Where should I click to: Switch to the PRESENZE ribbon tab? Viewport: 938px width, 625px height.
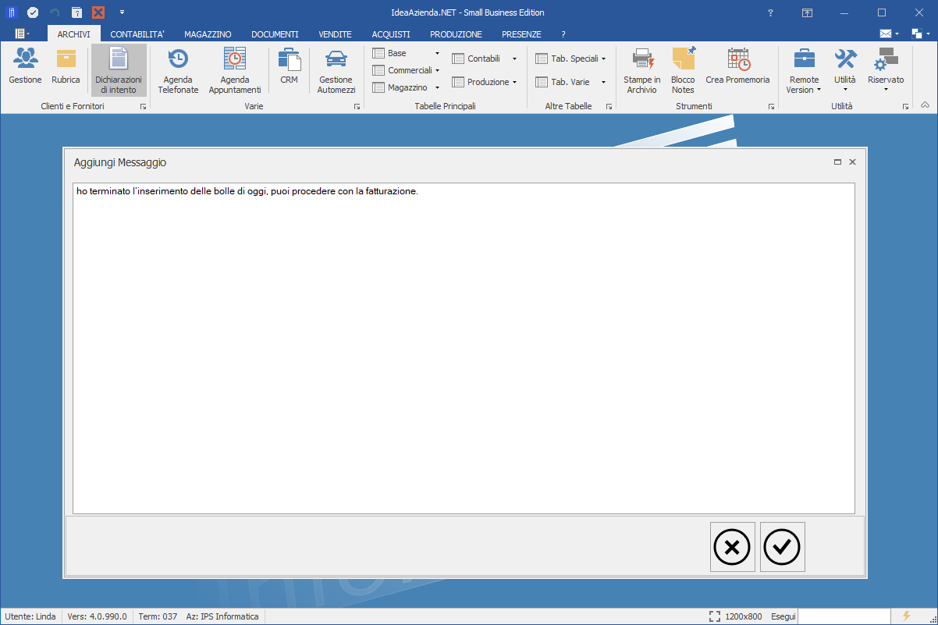[521, 34]
